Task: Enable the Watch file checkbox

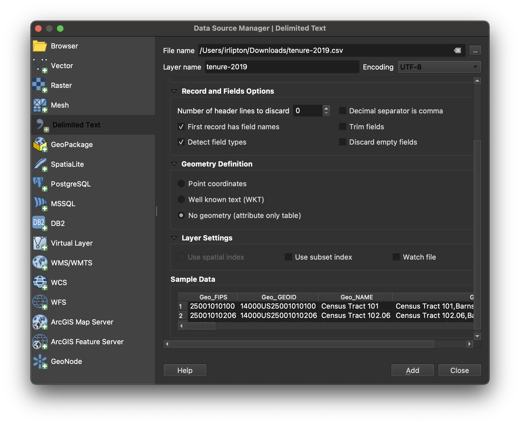Action: 396,257
